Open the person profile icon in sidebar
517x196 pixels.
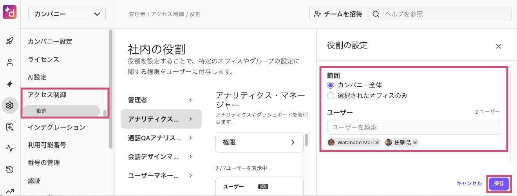click(10, 62)
